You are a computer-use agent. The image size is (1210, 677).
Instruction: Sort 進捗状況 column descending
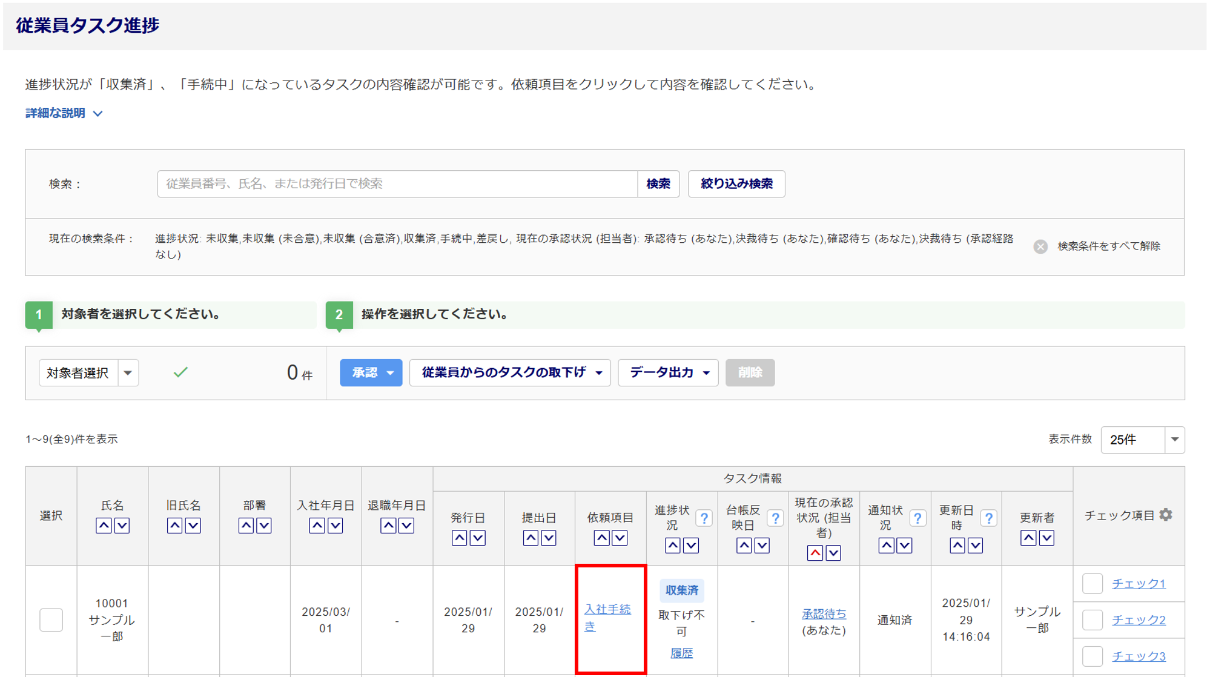[x=691, y=546]
